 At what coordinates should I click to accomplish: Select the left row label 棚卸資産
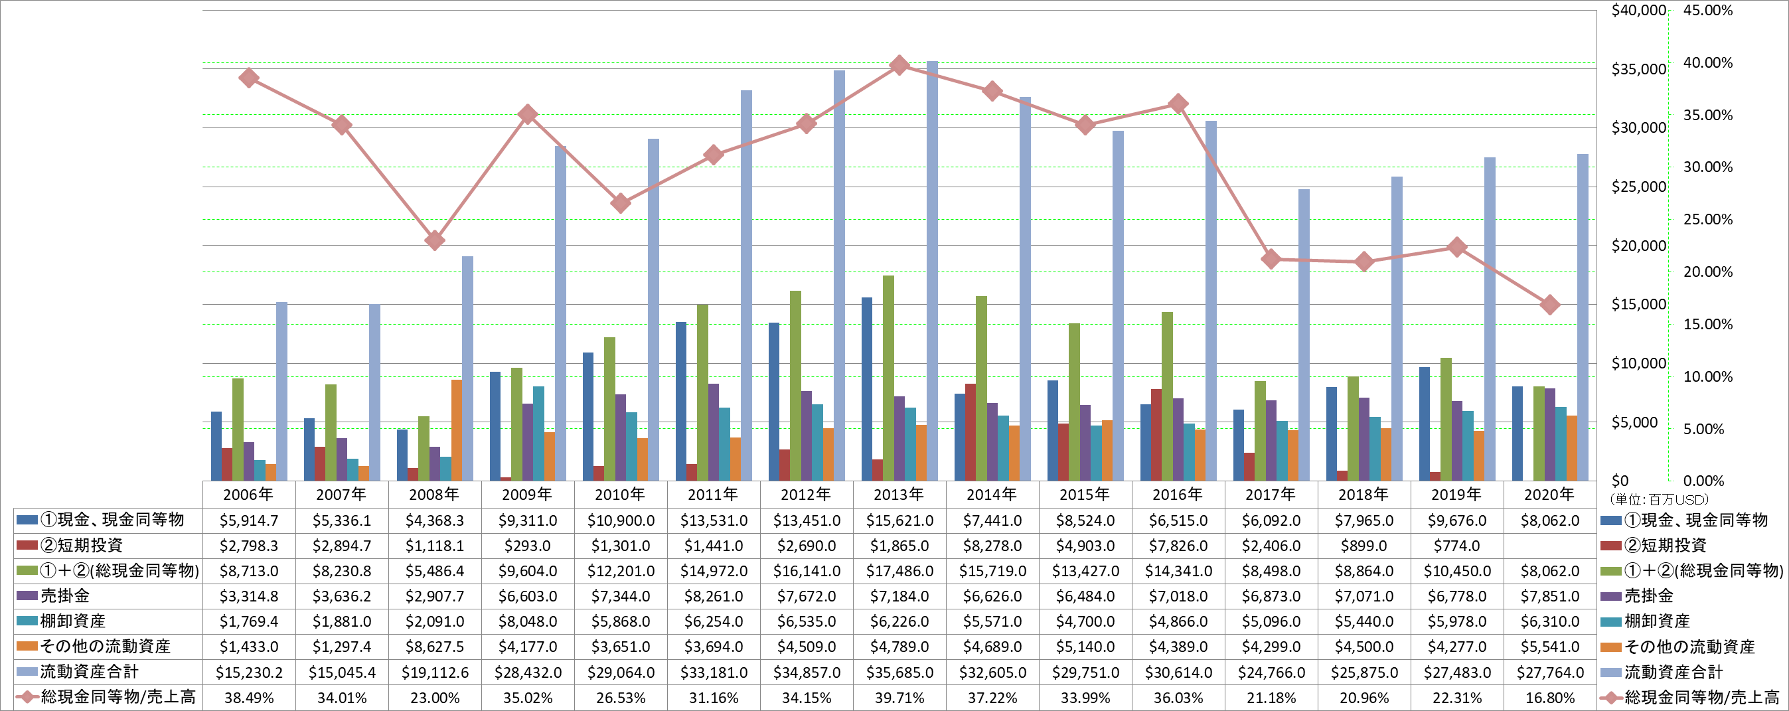[73, 621]
